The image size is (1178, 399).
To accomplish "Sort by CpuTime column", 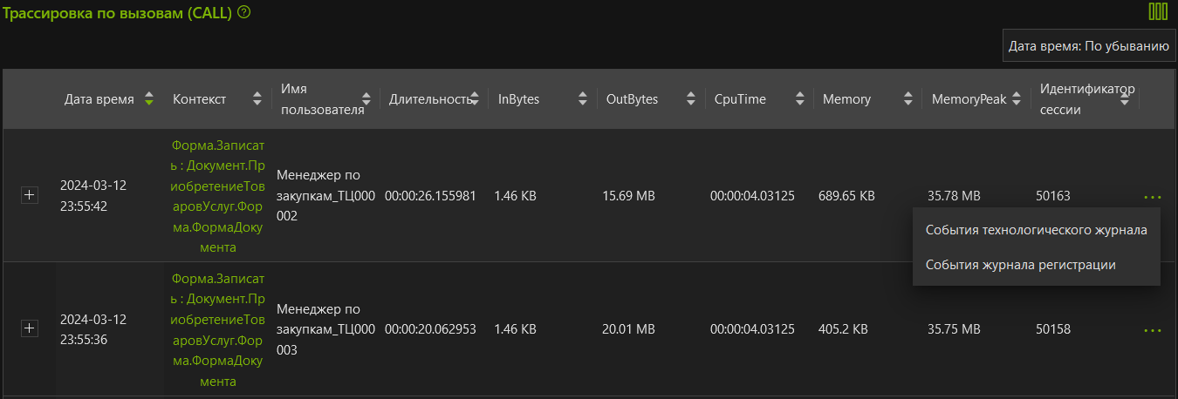I will 799,99.
